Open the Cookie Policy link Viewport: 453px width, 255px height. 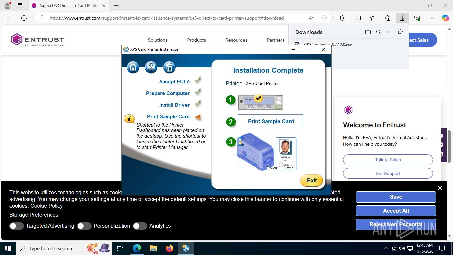(46, 206)
